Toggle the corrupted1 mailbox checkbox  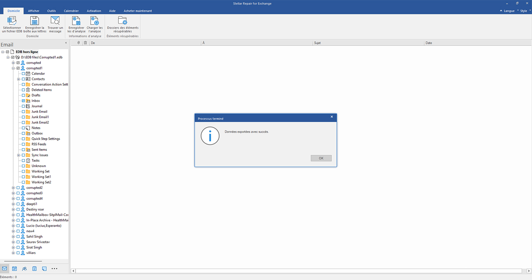click(18, 68)
